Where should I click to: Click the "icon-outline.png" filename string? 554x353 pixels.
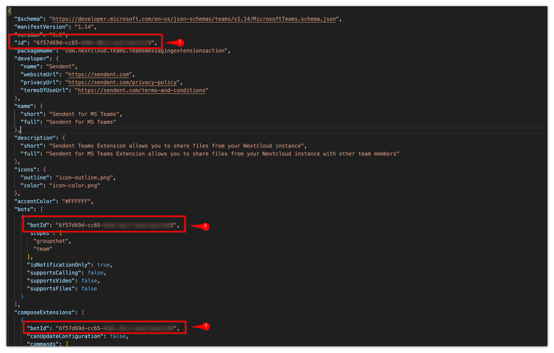[x=84, y=177]
